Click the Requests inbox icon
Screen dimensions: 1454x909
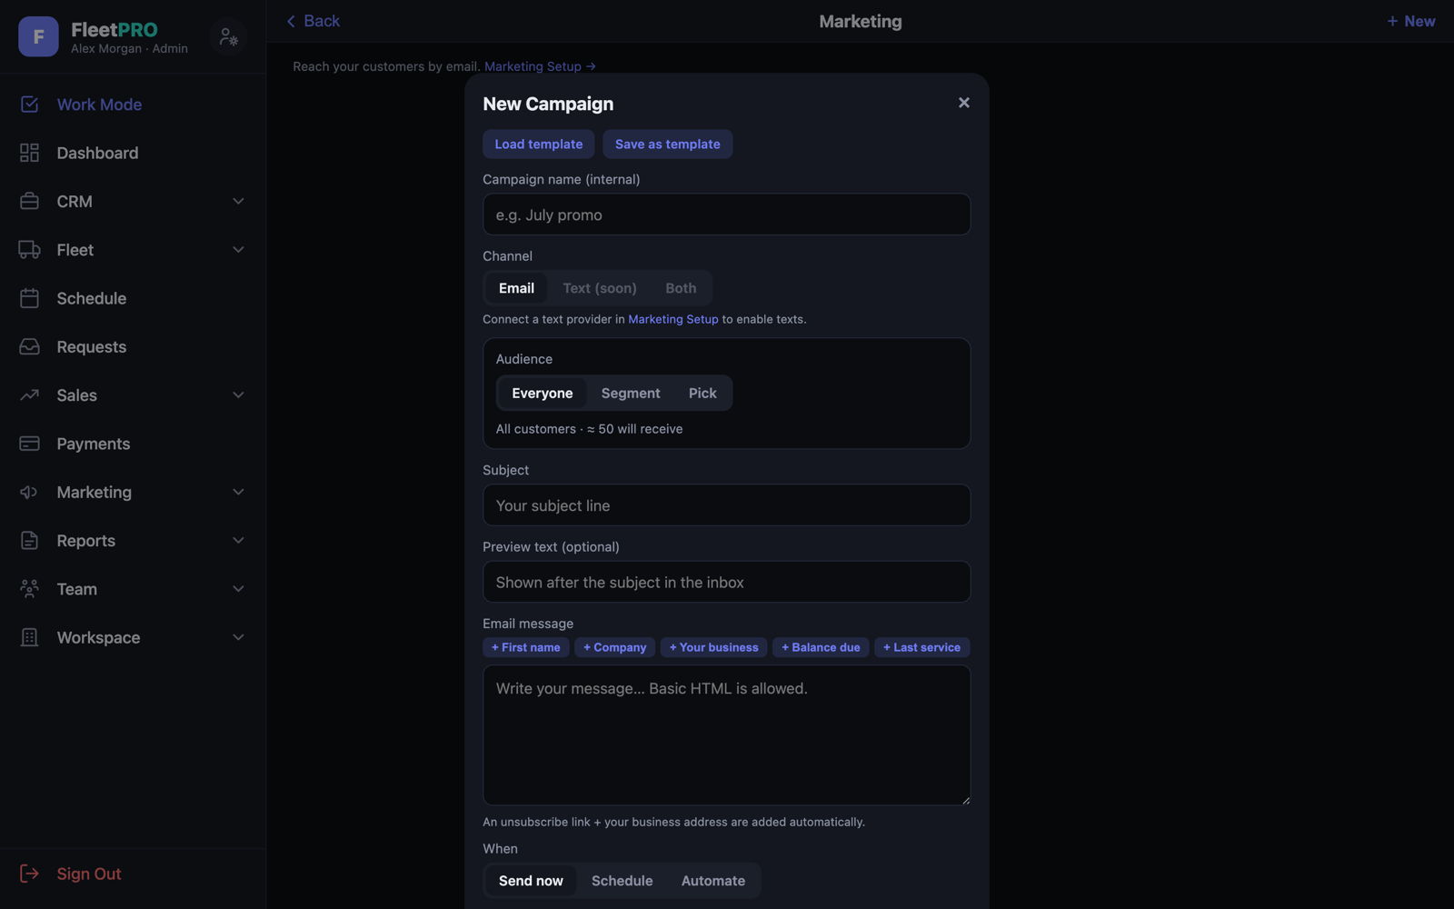point(29,346)
